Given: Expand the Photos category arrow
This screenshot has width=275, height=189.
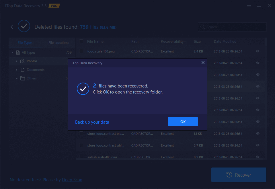Looking at the screenshot, I should pyautogui.click(x=17, y=61).
